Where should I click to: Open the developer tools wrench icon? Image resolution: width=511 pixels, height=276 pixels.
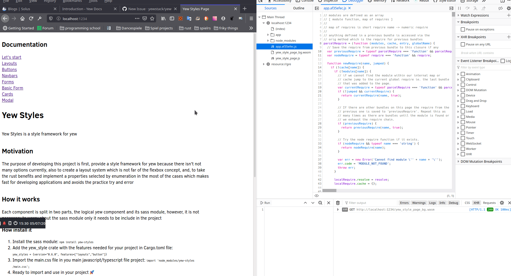point(40,18)
